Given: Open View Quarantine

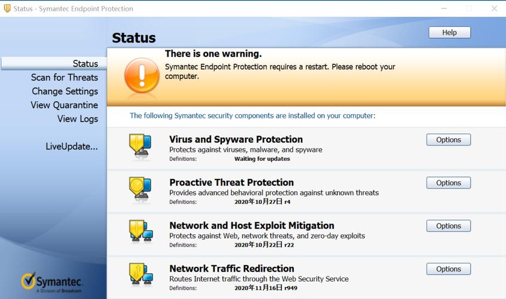Looking at the screenshot, I should pyautogui.click(x=64, y=105).
